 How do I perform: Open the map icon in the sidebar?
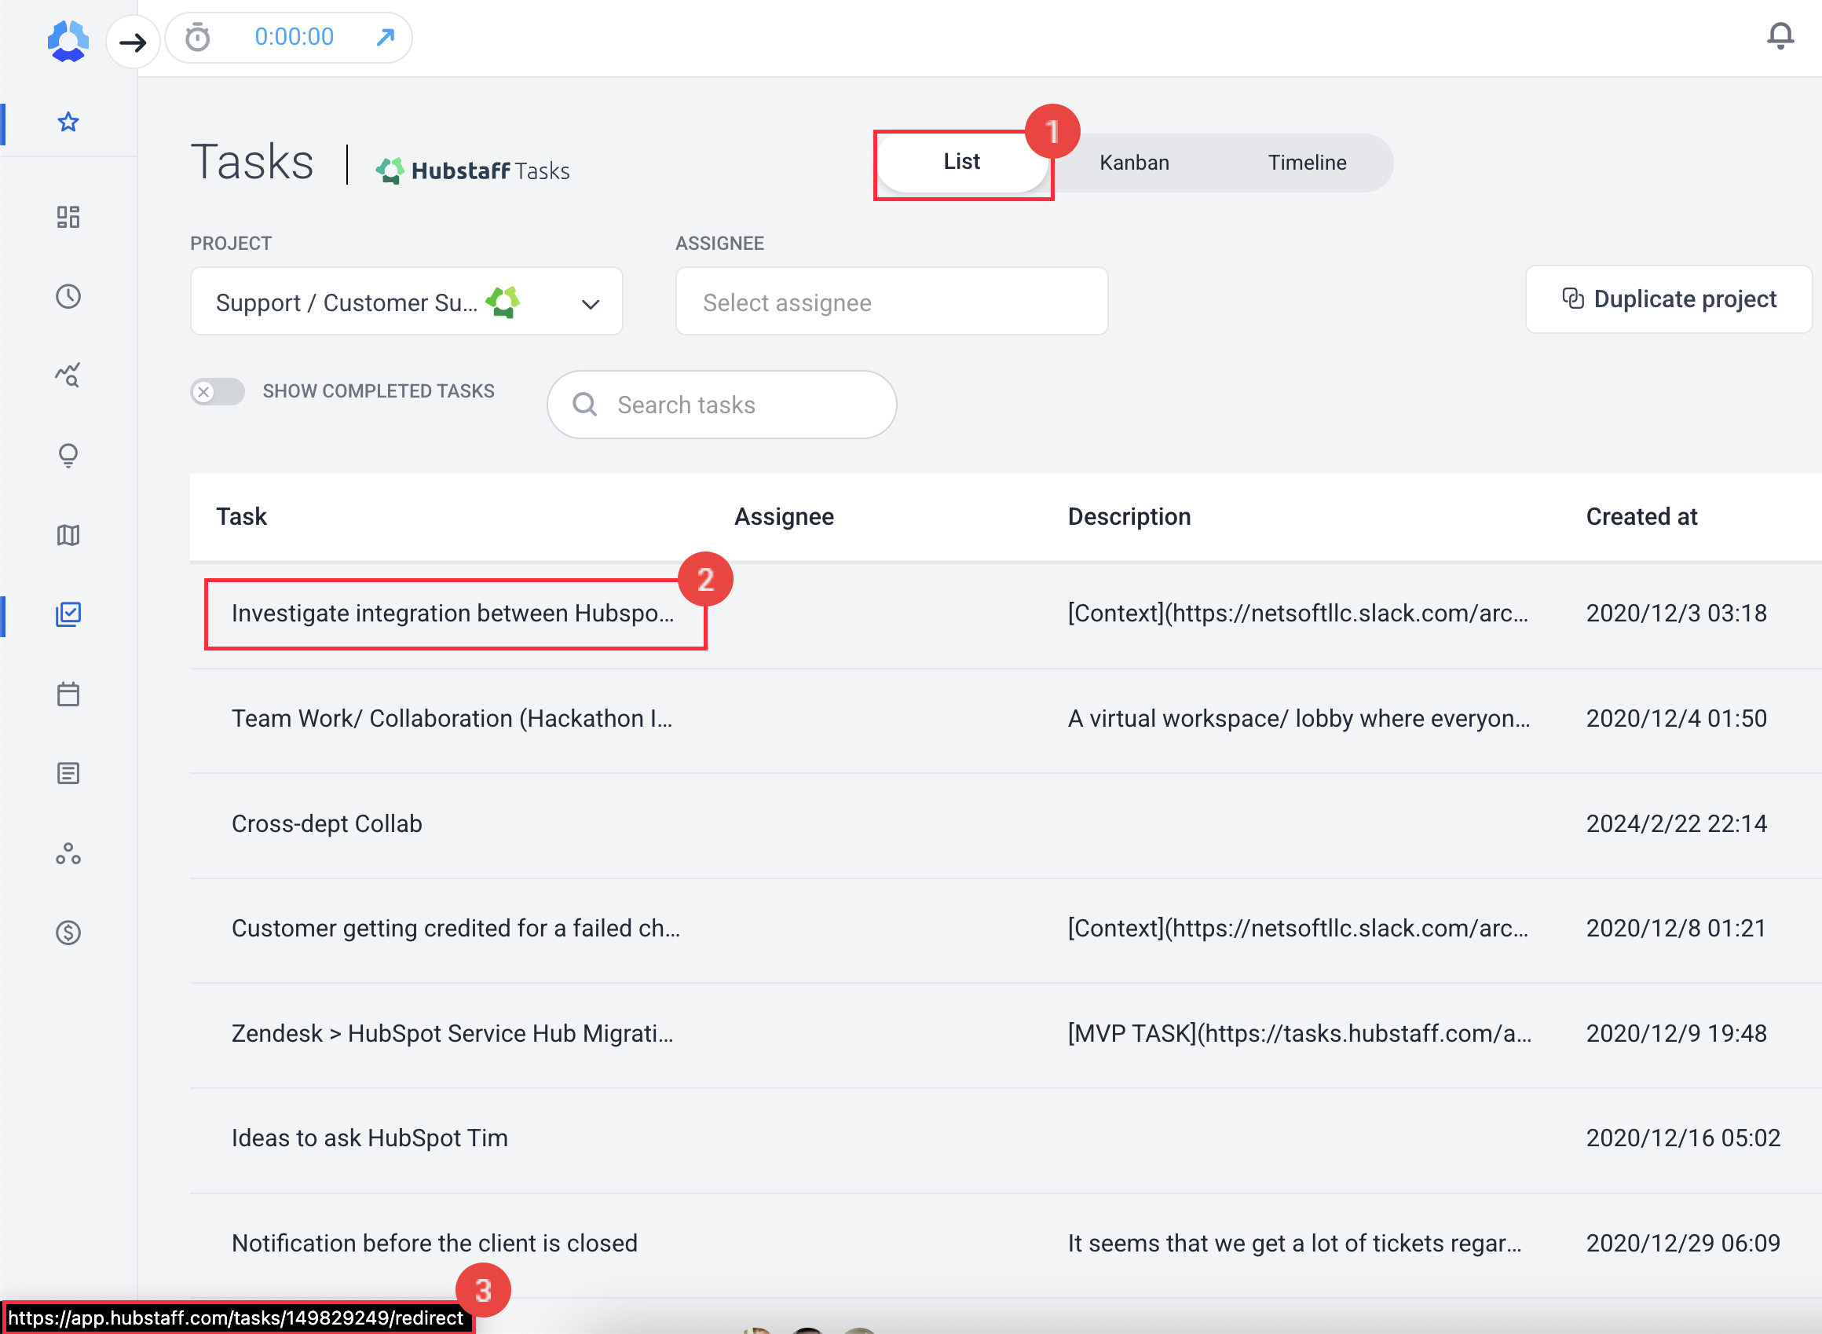point(68,535)
